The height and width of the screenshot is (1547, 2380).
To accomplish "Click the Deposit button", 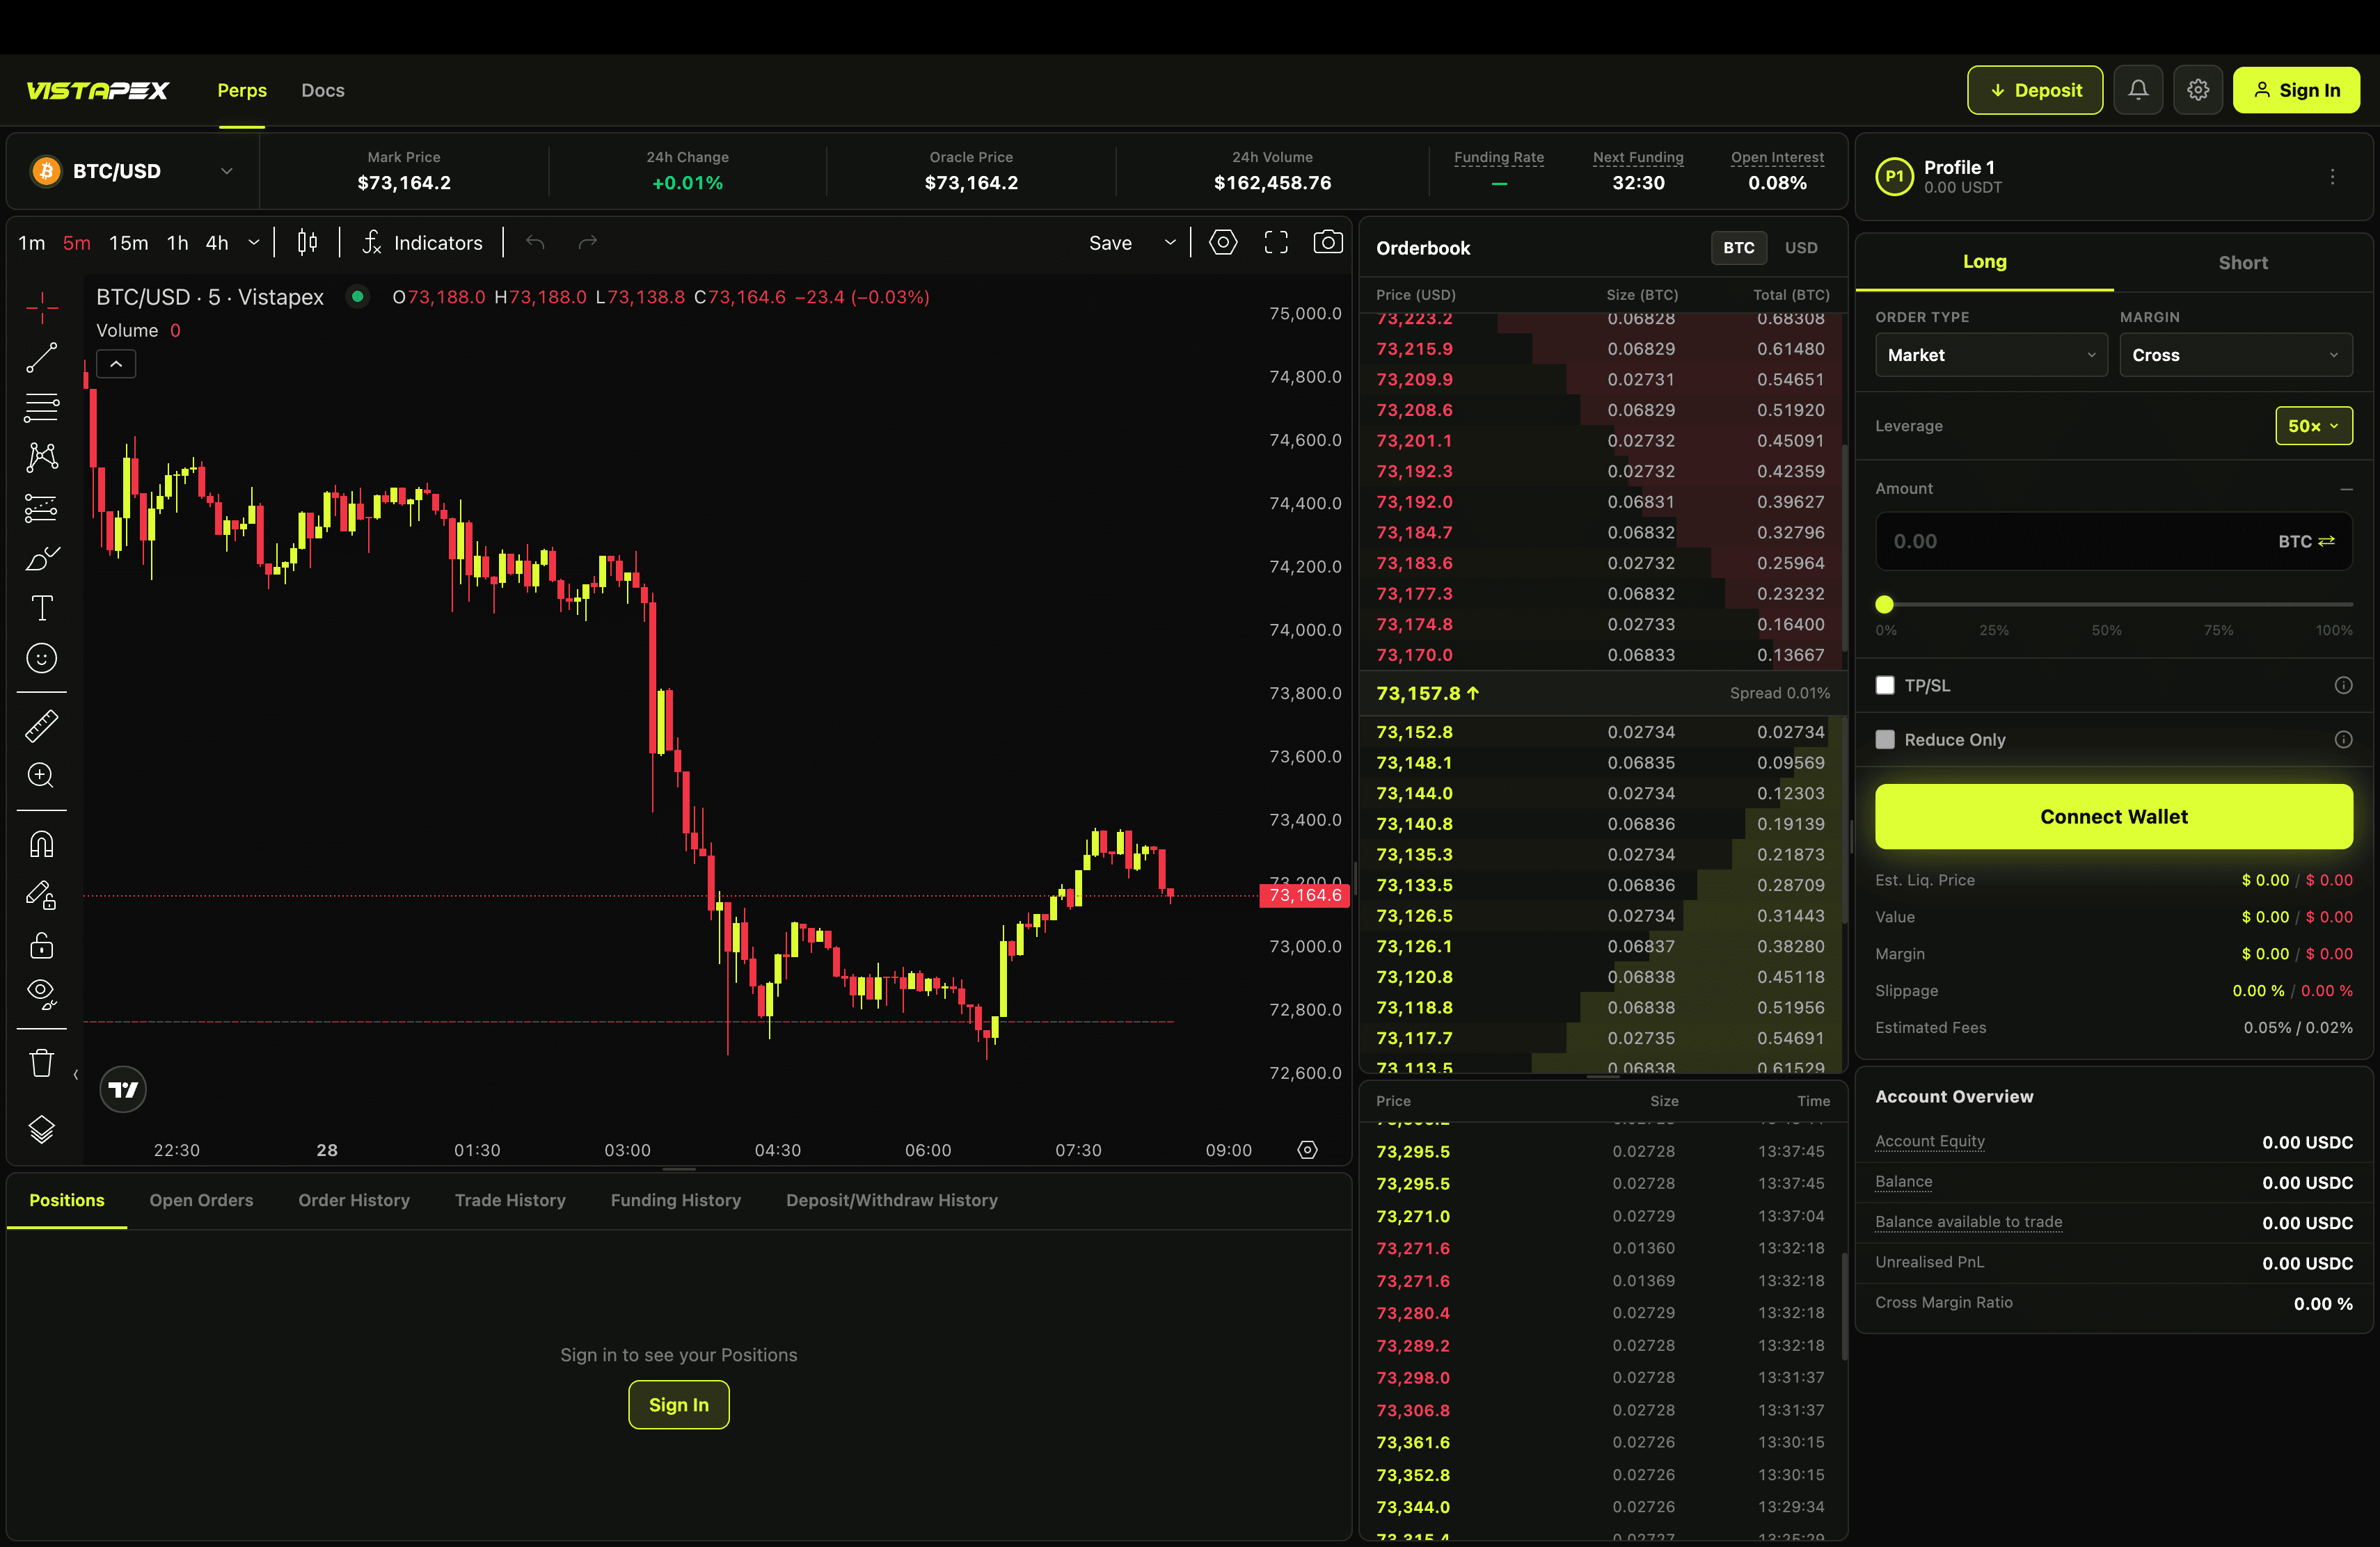I will point(2035,90).
